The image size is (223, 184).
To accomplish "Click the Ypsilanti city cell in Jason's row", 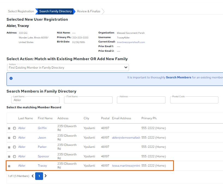I will tap(89, 137).
